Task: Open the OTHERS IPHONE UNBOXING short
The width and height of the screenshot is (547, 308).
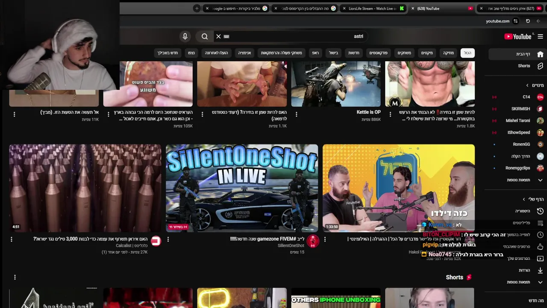Action: [336, 298]
